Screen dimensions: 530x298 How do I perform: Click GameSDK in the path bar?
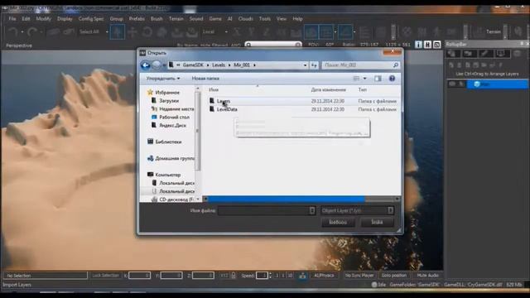tap(193, 65)
